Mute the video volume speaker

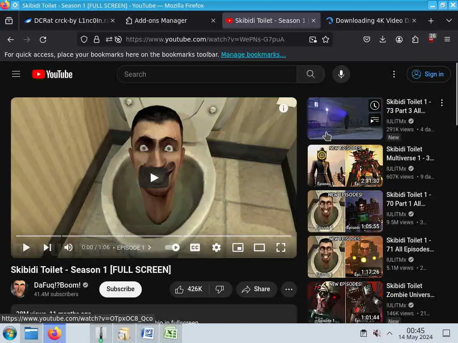click(68, 247)
